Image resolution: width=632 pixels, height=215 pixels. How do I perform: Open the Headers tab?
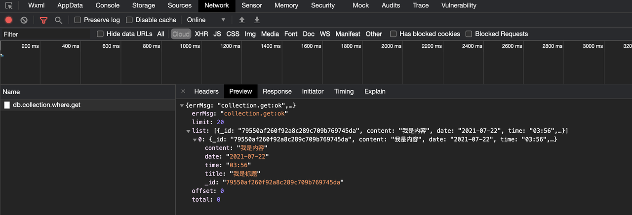pos(206,91)
